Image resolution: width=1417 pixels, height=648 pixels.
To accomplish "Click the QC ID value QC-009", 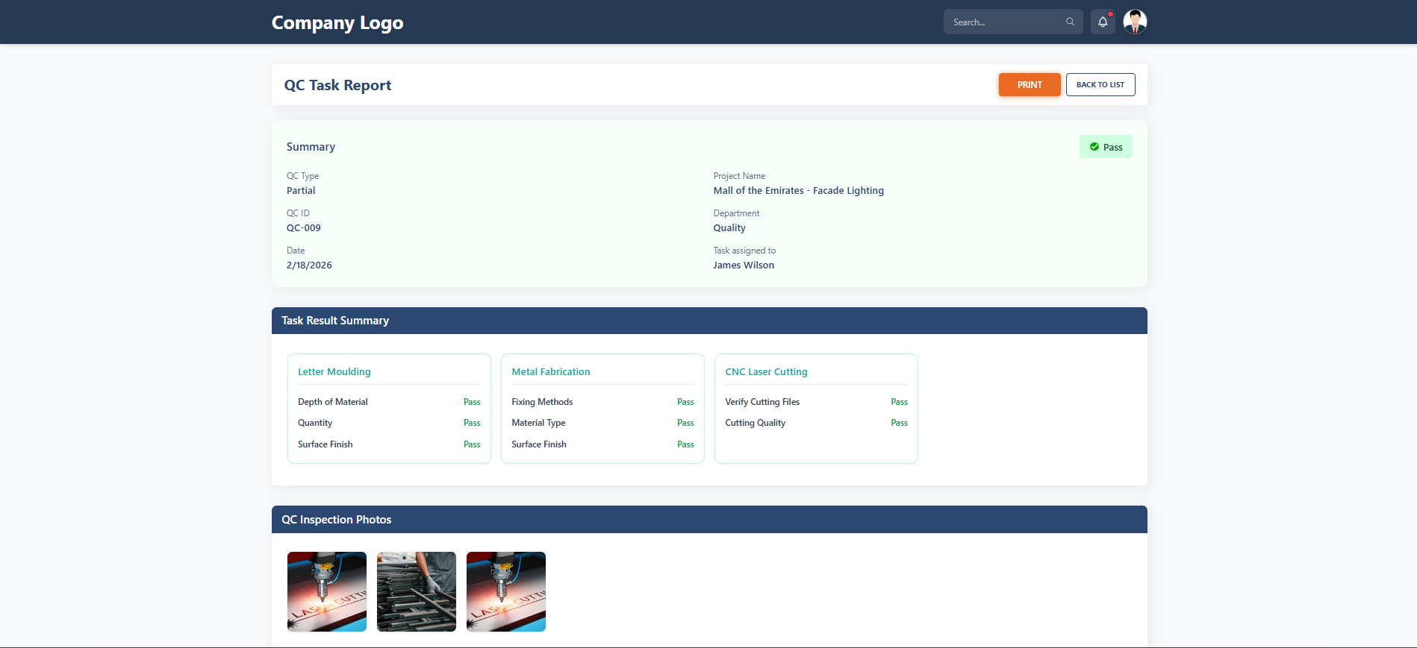I will 304,228.
